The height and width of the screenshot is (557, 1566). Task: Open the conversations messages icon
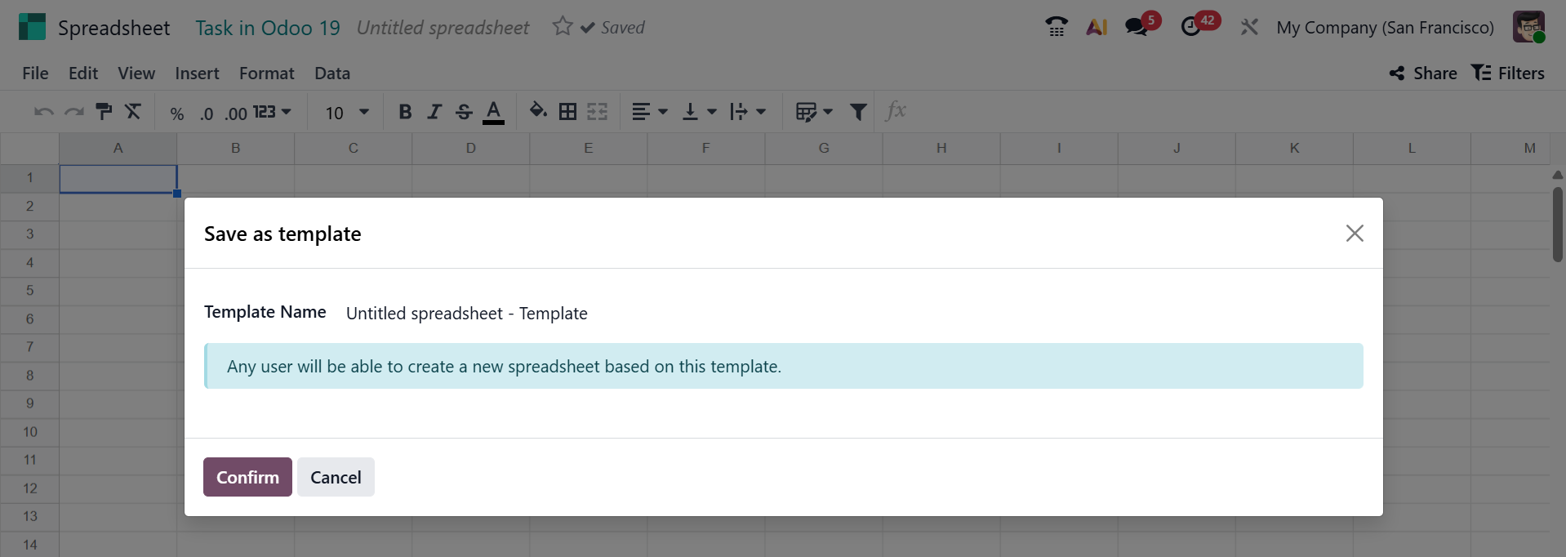coord(1137,27)
